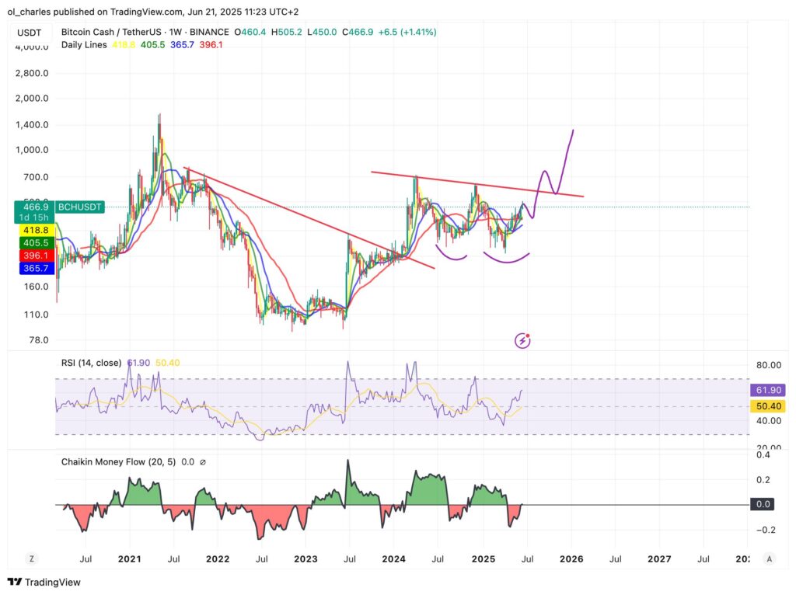This screenshot has height=595, width=796.
Task: Click the green 405.5 daily line price tag
Action: pyautogui.click(x=37, y=242)
